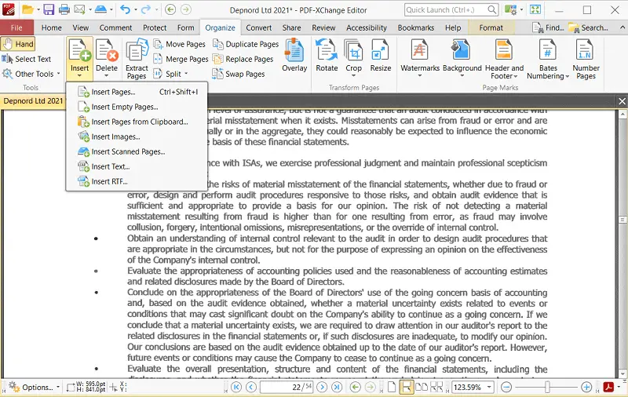Viewport: 628px width, 397px height.
Task: Collapse the ribbon chevron
Action: click(623, 27)
